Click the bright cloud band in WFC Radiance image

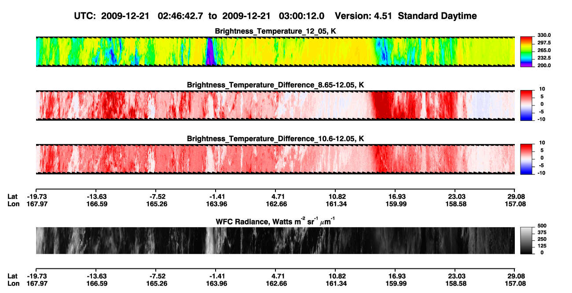(x=212, y=240)
